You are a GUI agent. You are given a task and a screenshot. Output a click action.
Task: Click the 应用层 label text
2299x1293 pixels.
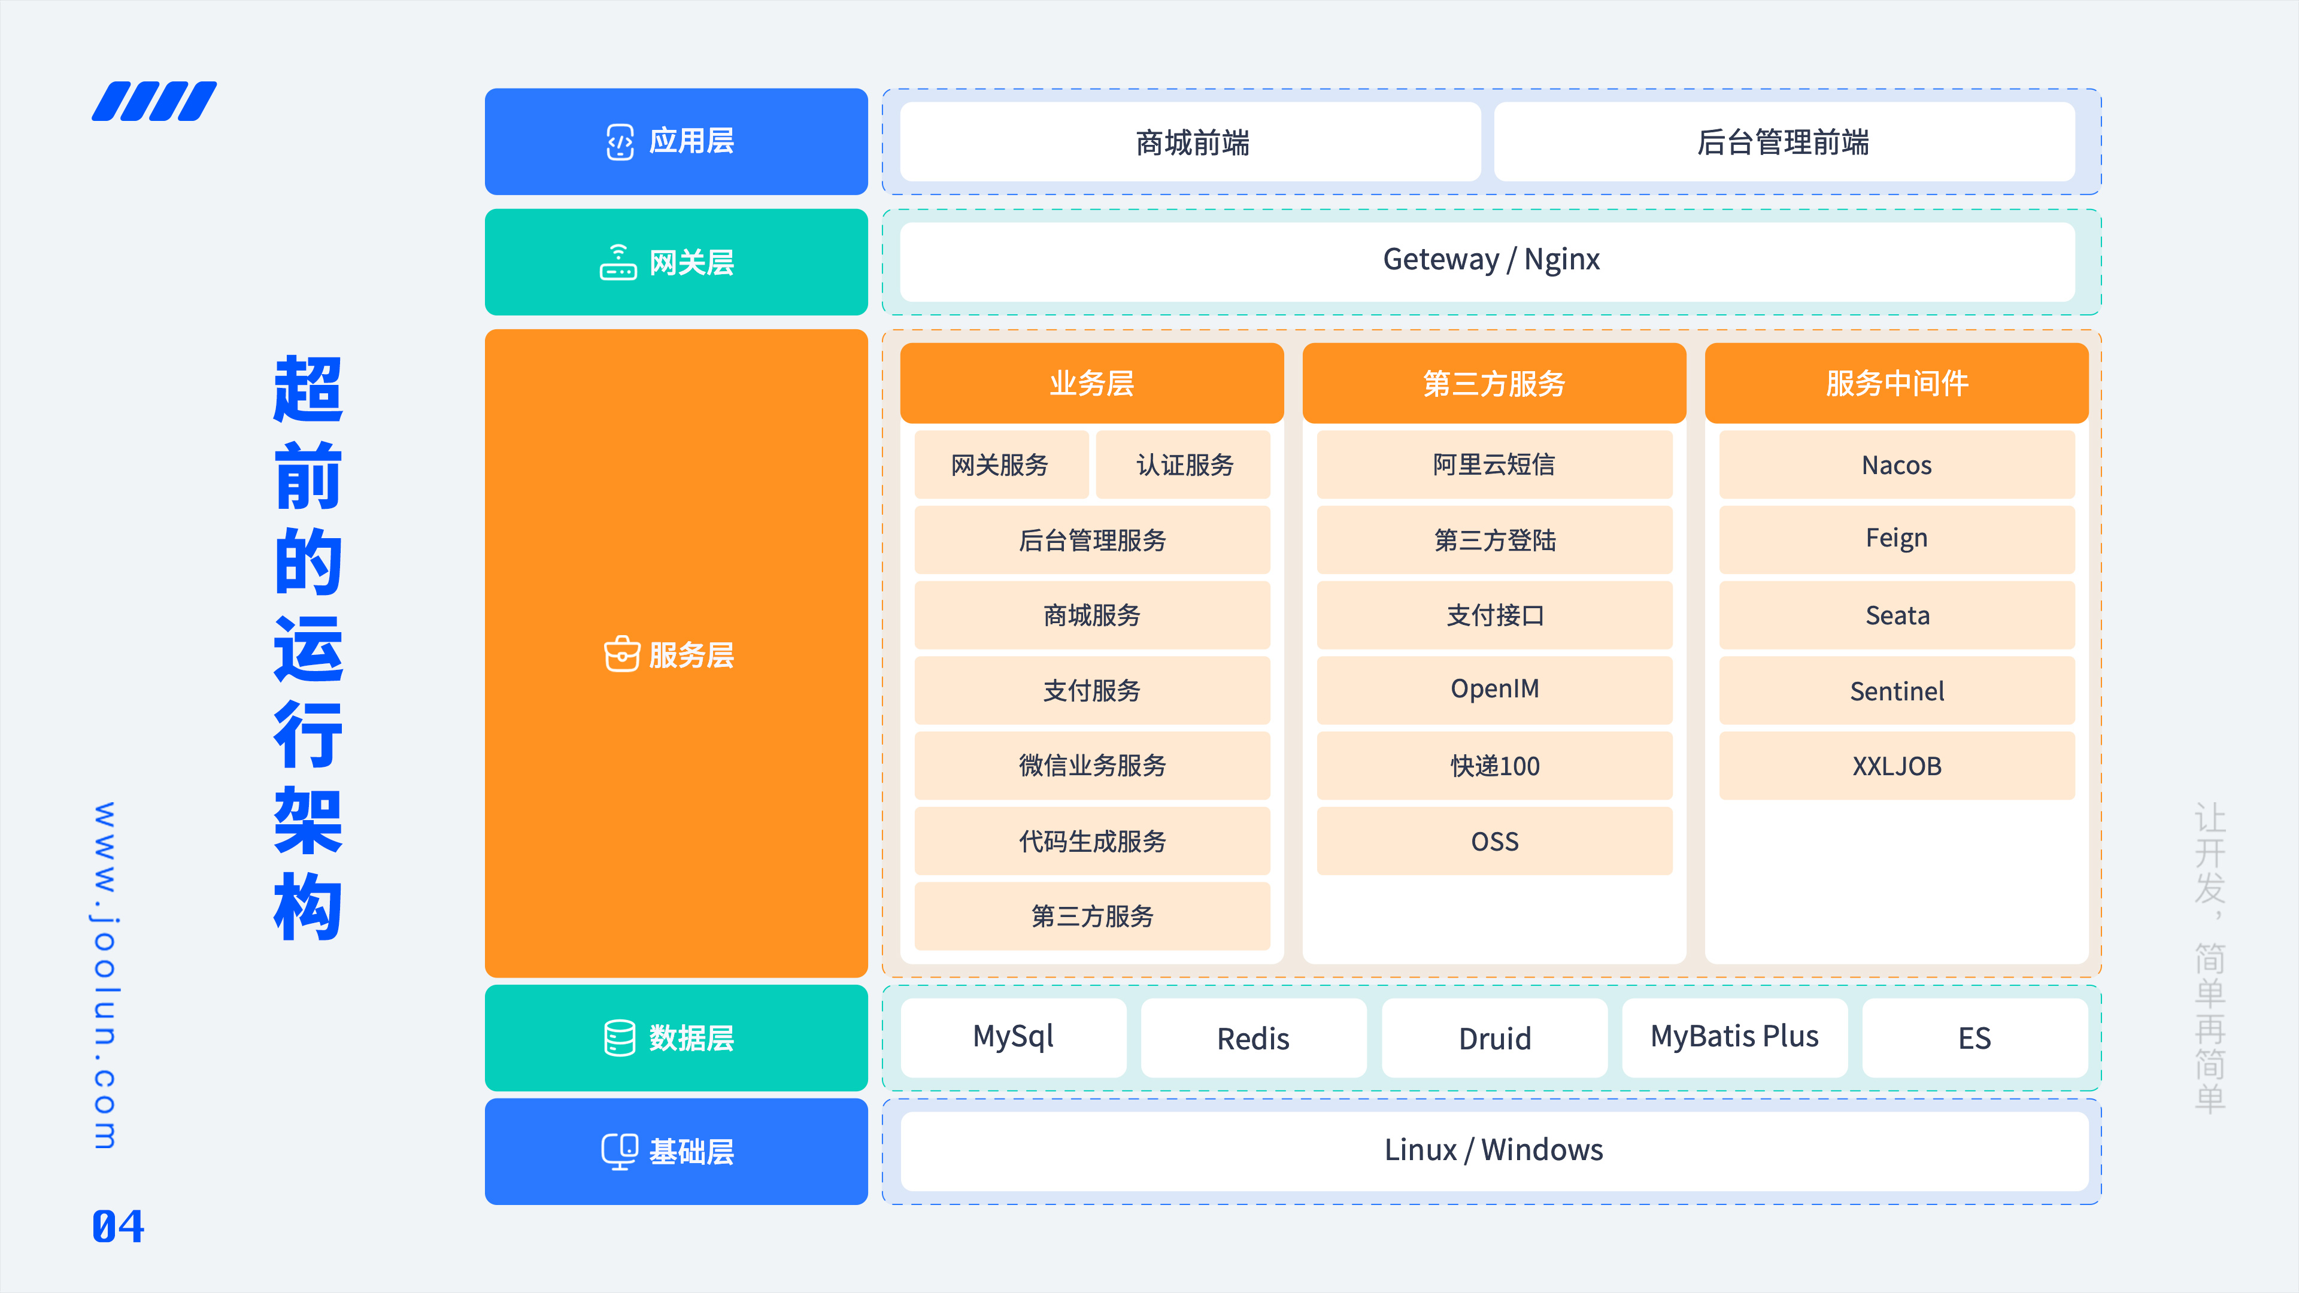click(x=691, y=141)
